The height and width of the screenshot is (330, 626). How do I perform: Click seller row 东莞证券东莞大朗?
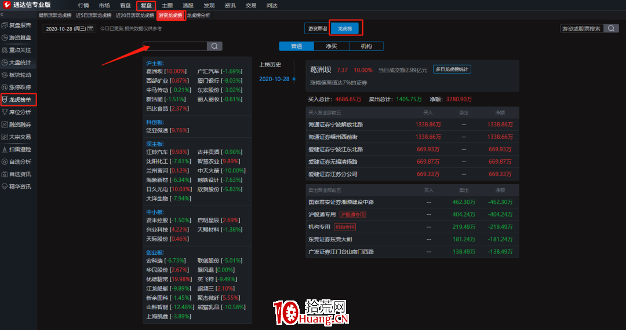[x=412, y=239]
